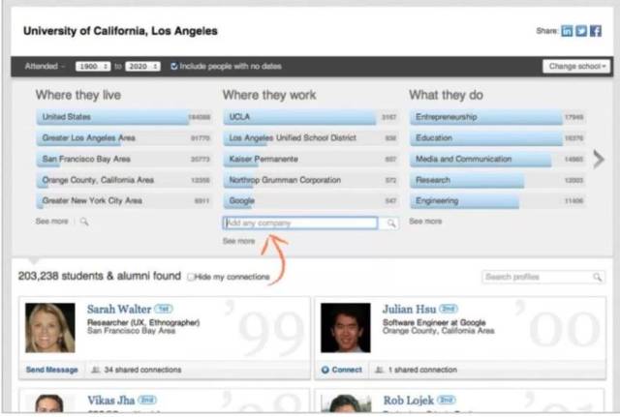Click shared connection icon on Julian Hsu card
The image size is (620, 417).
(379, 370)
